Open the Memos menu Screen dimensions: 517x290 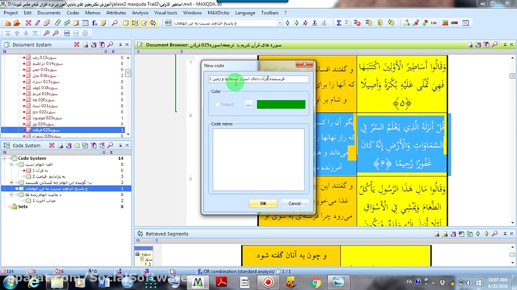[x=92, y=13]
